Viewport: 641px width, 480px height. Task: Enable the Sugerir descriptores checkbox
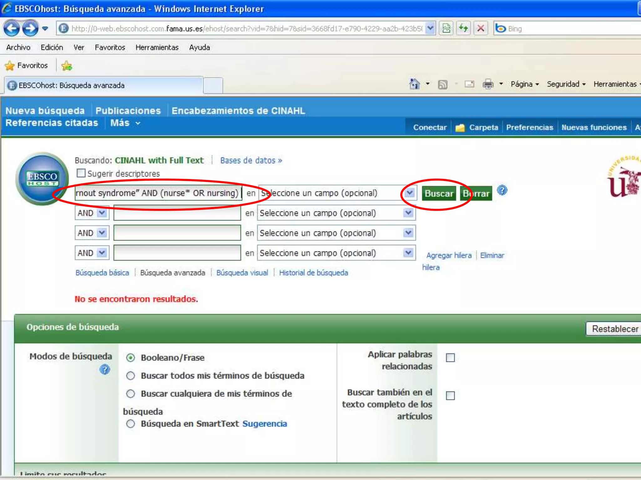coord(81,173)
